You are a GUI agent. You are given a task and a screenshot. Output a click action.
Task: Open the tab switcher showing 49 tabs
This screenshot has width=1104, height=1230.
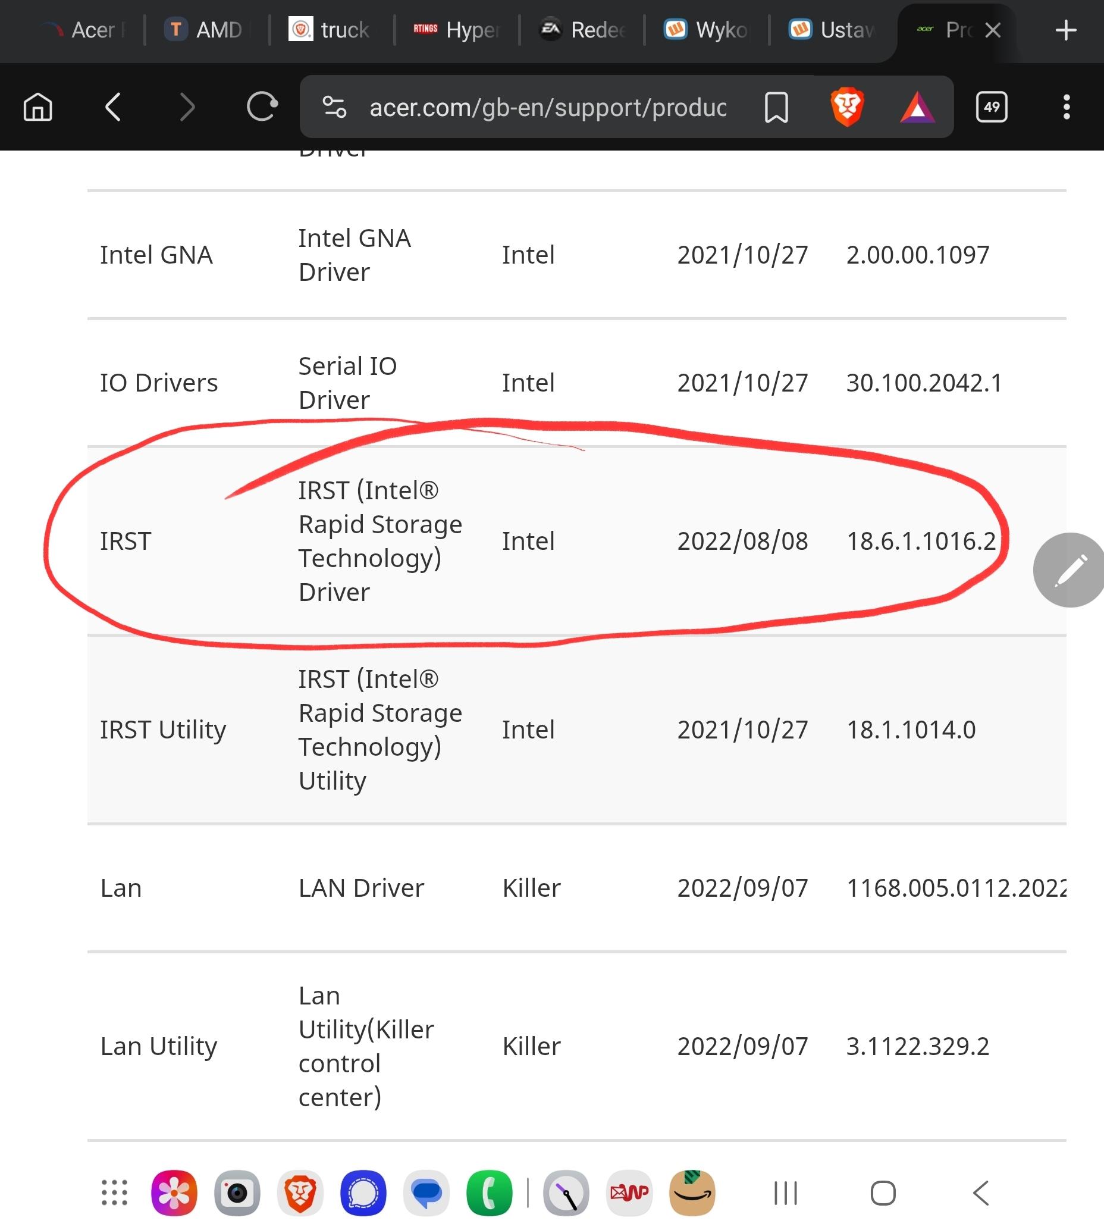tap(991, 107)
